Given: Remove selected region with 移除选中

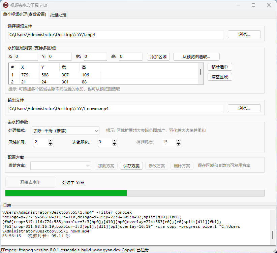Looking at the screenshot, I should [x=220, y=67].
